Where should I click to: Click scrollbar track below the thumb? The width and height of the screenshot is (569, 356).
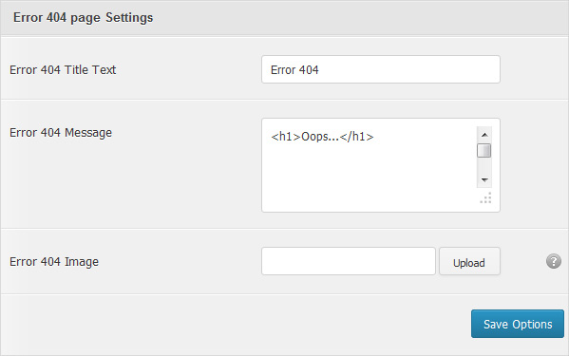(484, 165)
